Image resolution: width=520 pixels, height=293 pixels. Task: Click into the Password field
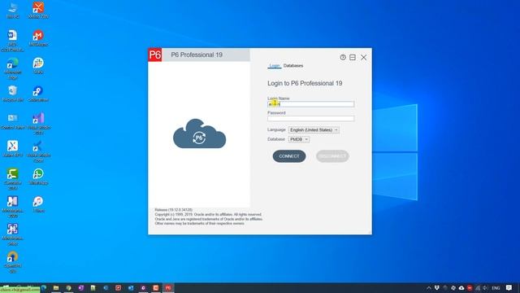pos(310,119)
